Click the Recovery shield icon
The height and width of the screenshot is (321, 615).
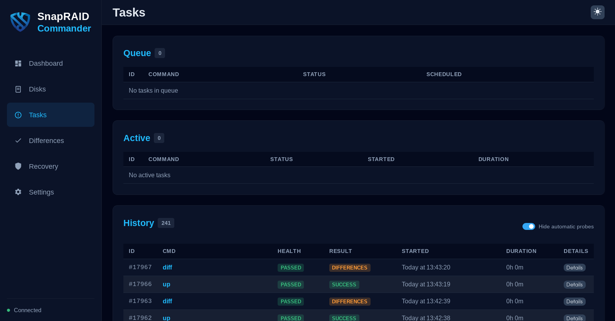tap(18, 166)
